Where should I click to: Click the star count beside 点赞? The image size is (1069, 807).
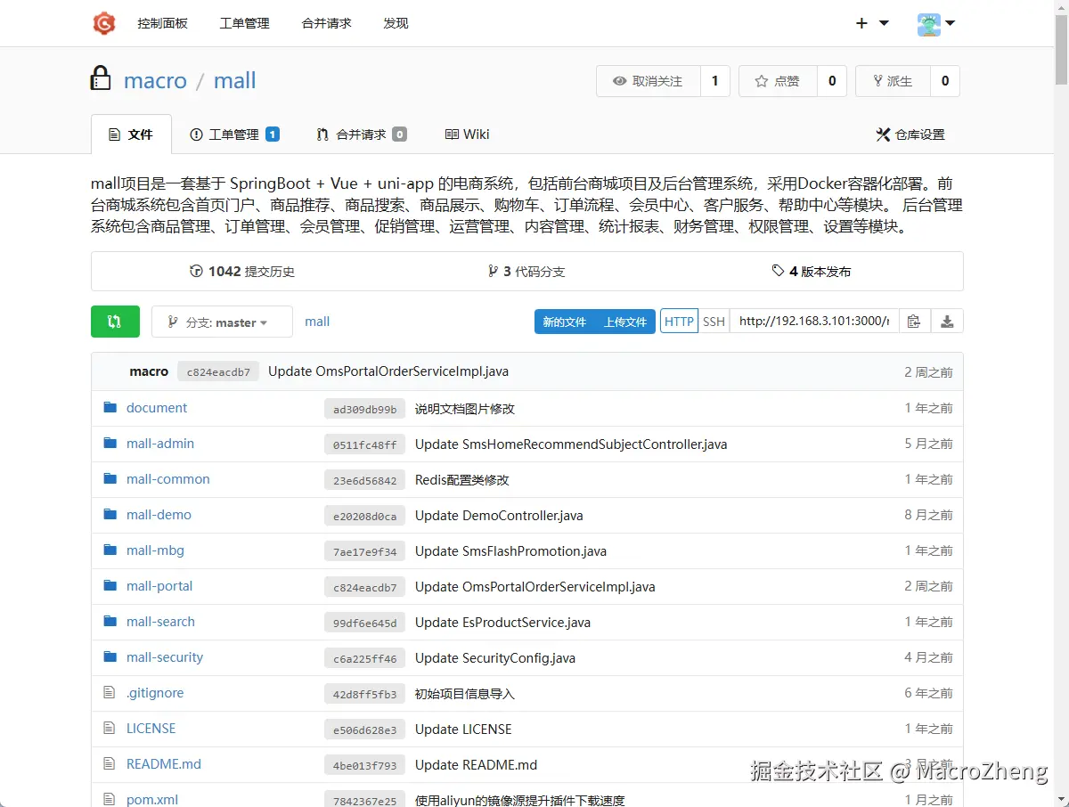832,81
